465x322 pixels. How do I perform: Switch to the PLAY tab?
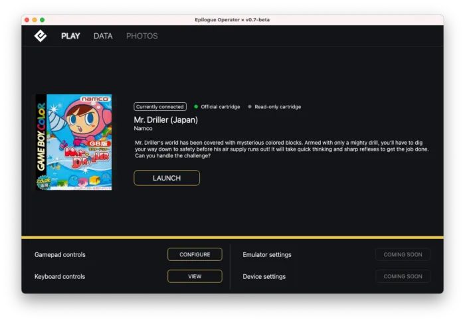click(x=70, y=36)
